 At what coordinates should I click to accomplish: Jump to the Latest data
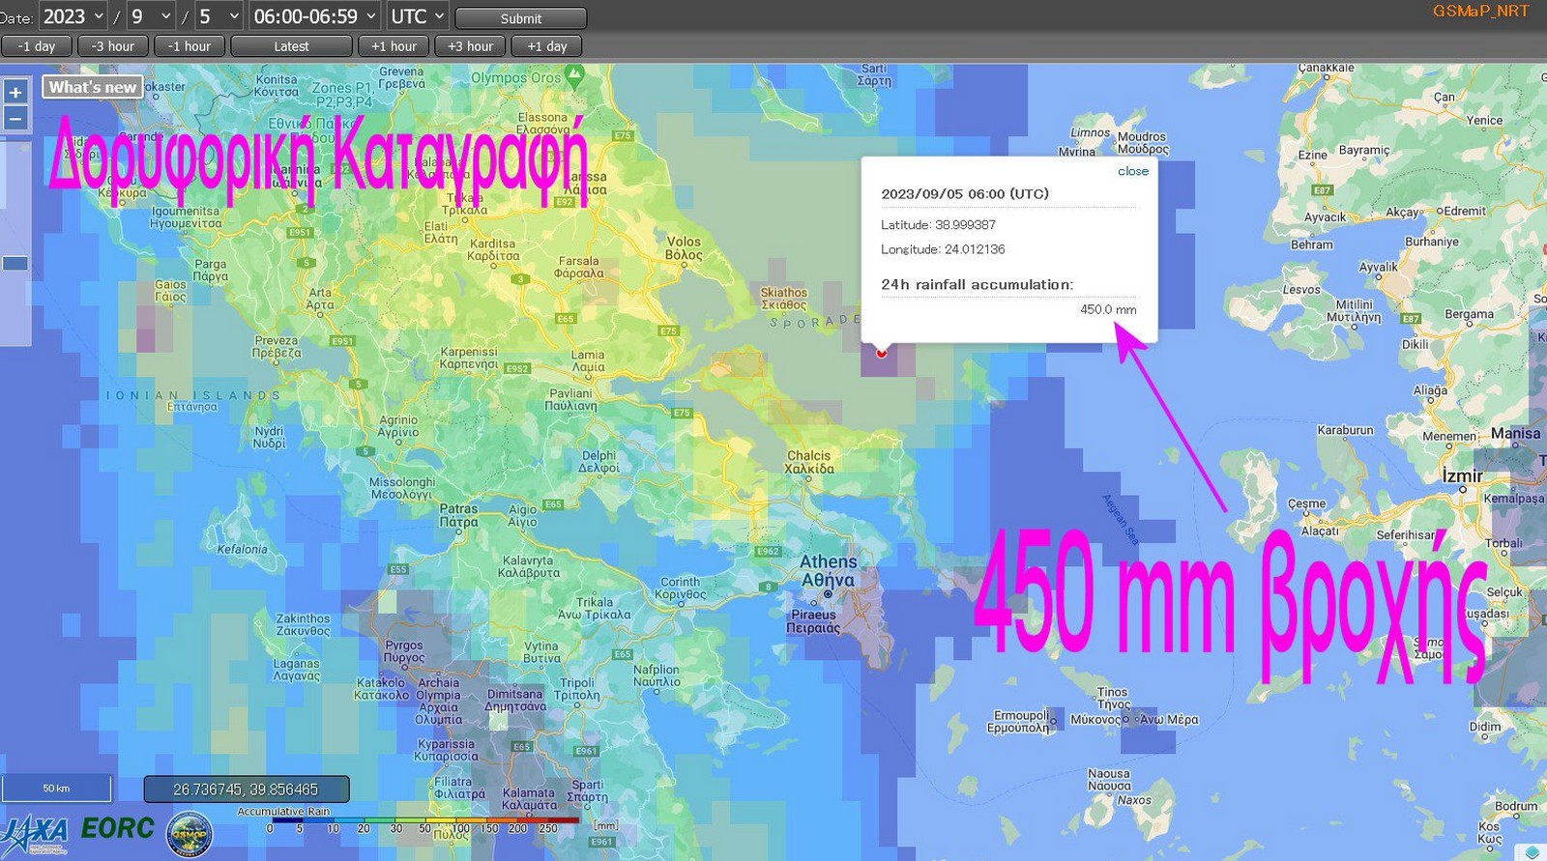[x=291, y=46]
